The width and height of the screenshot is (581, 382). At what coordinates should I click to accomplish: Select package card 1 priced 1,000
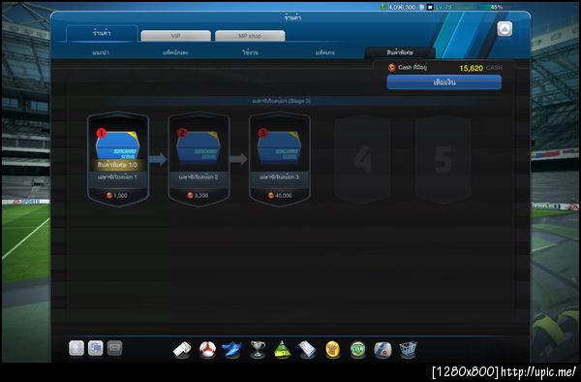pos(118,159)
